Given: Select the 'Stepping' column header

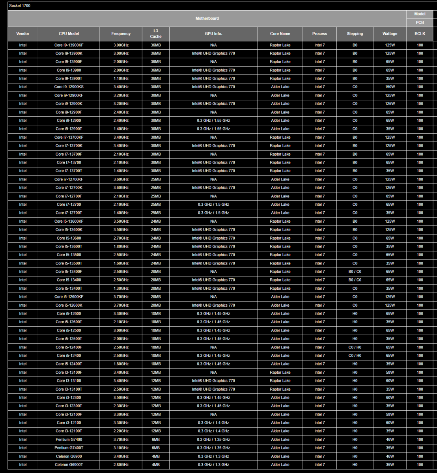Looking at the screenshot, I should (355, 34).
